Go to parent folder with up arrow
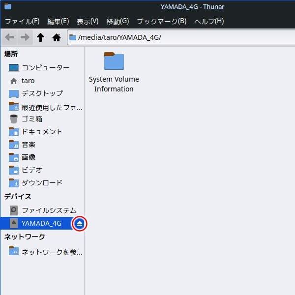Screen dimensions: 295x295 41,37
